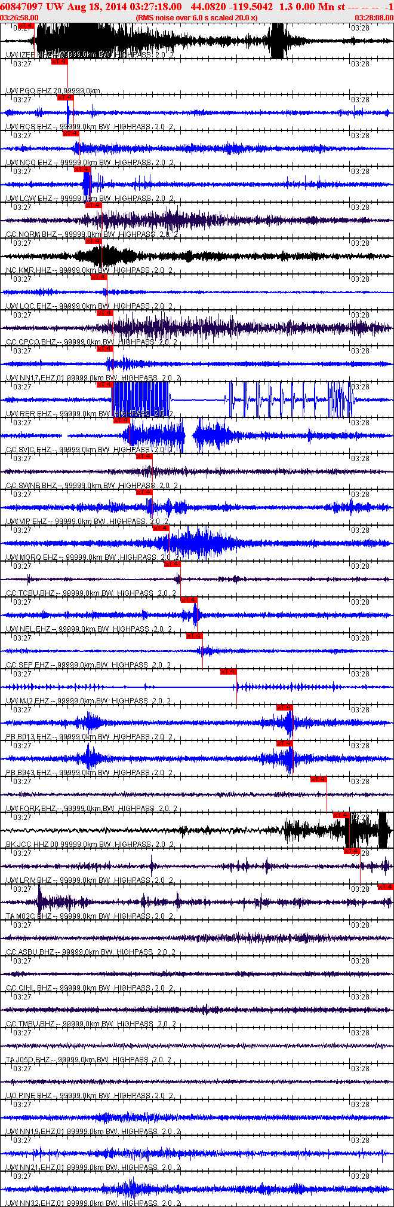Select the pick flag on UW.RER trace
Image resolution: width=394 pixels, height=1207 pixels.
pyautogui.click(x=105, y=385)
